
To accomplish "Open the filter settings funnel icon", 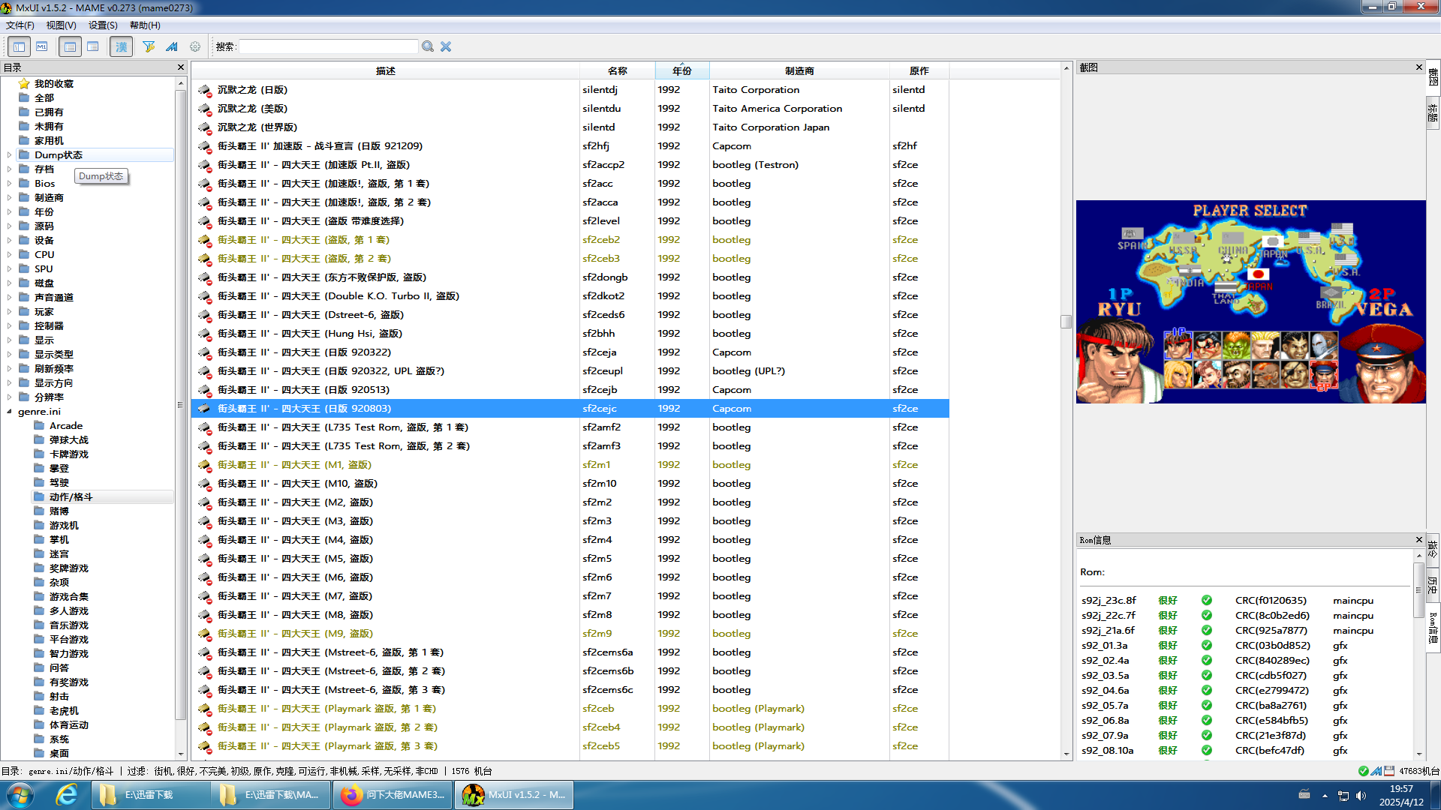I will [x=149, y=46].
